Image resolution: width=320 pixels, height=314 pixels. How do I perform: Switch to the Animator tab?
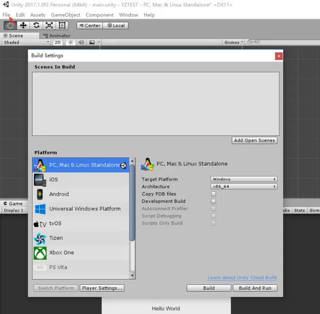point(57,35)
